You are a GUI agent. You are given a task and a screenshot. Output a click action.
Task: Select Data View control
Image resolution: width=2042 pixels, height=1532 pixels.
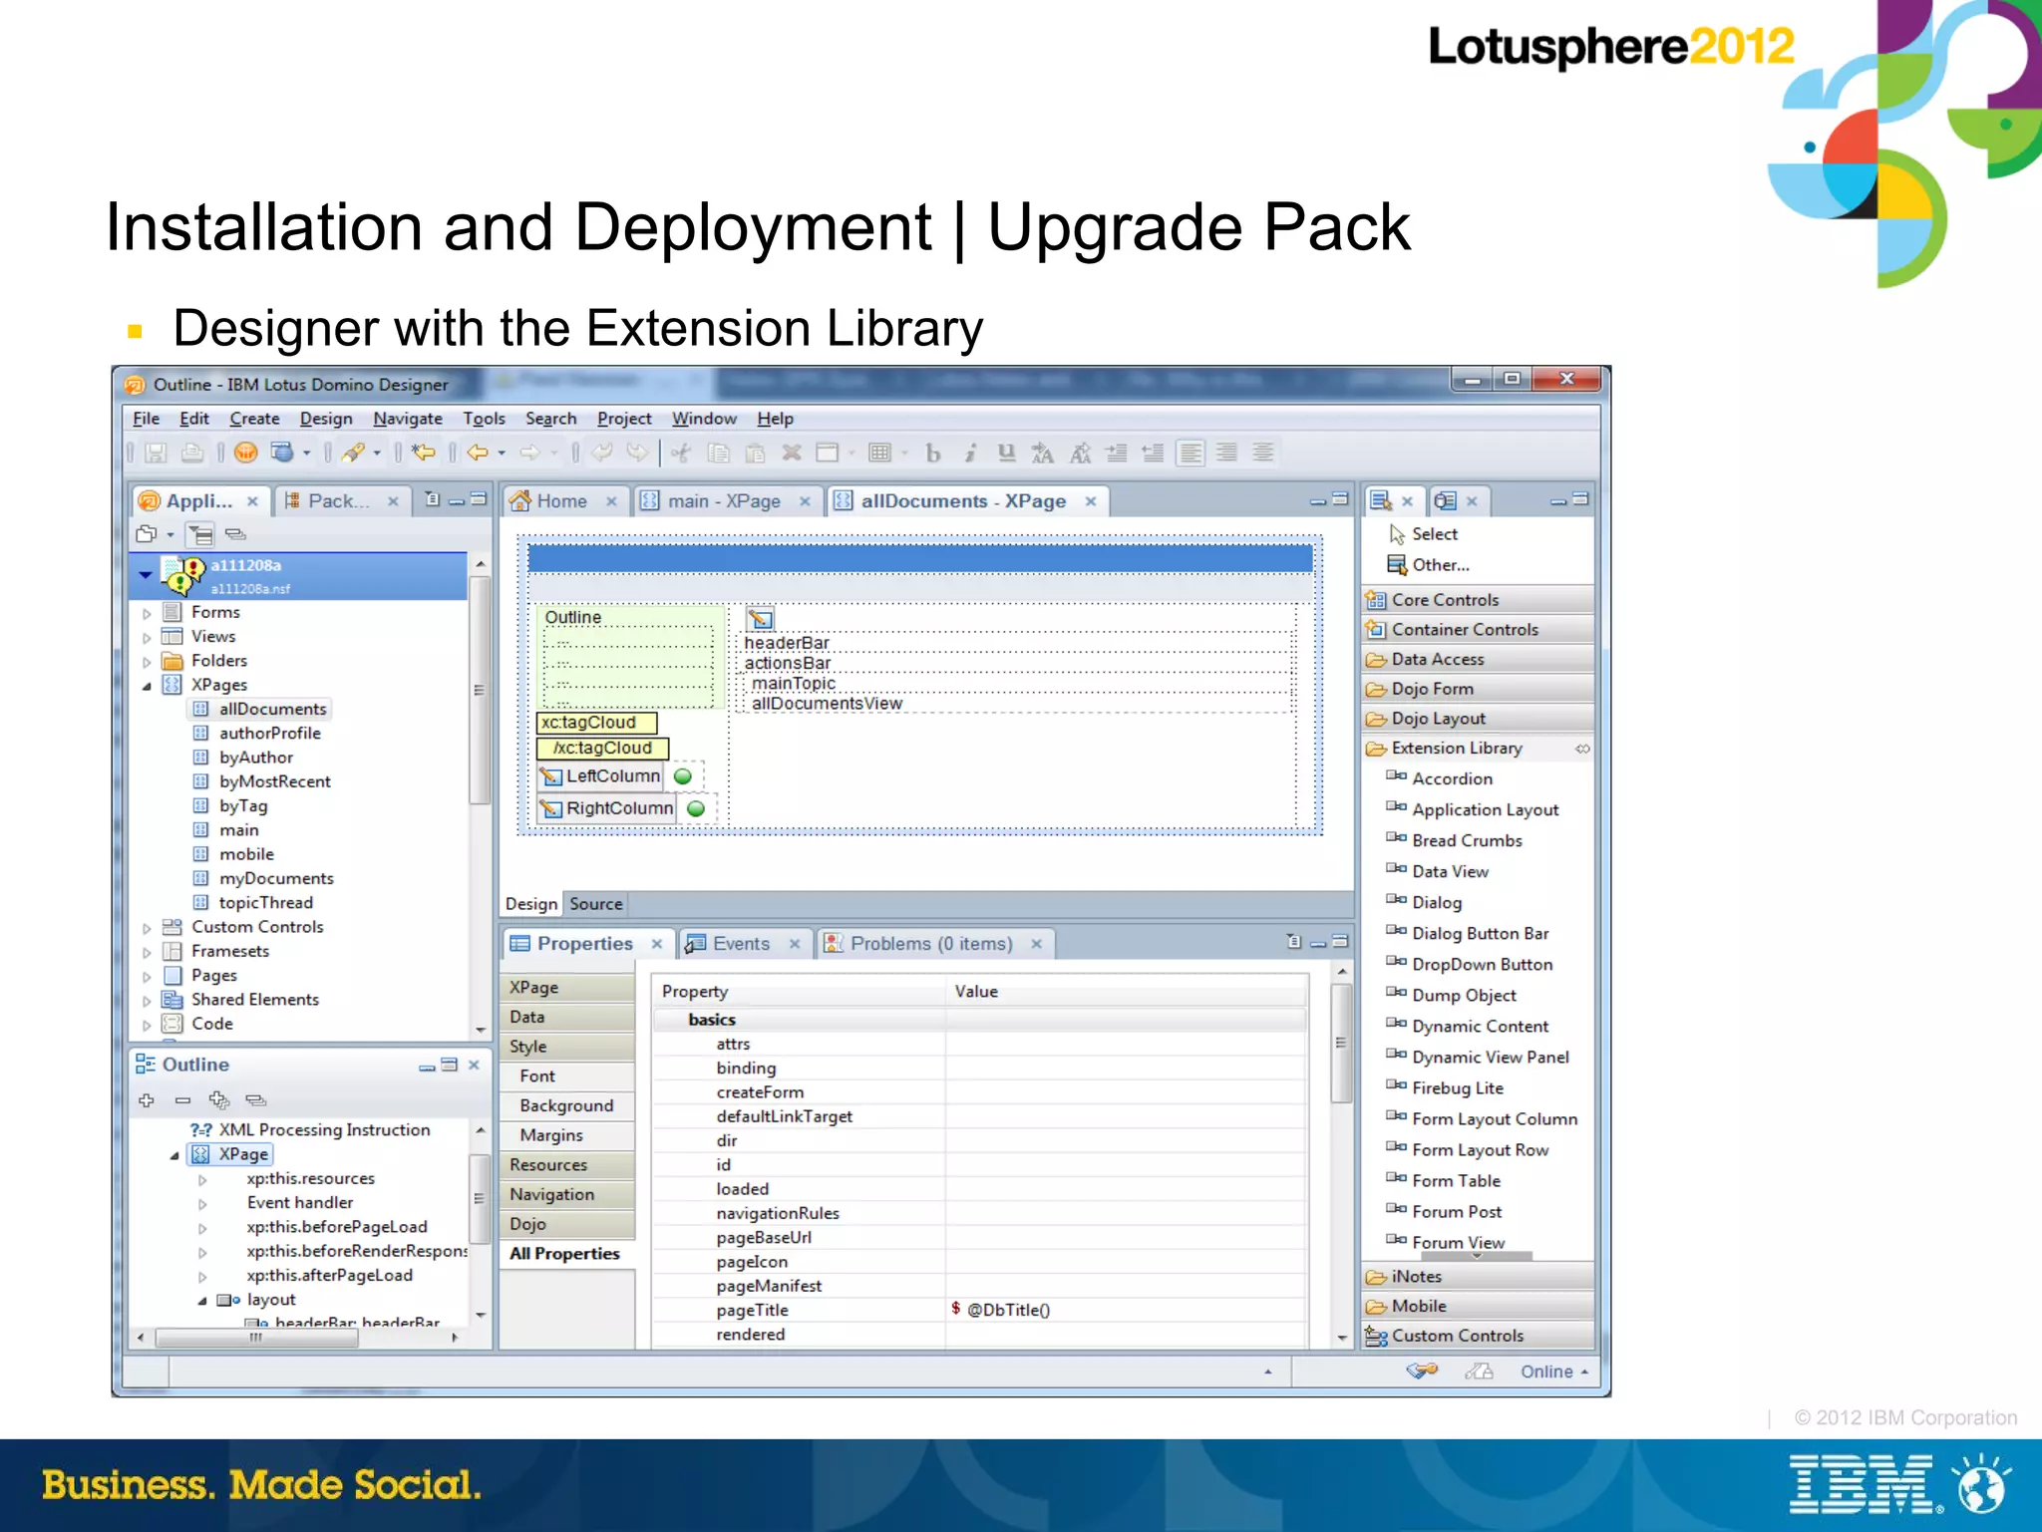click(1438, 871)
